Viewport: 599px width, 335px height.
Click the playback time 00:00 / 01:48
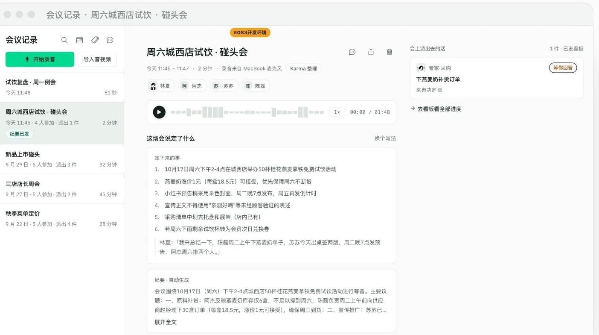pos(370,112)
